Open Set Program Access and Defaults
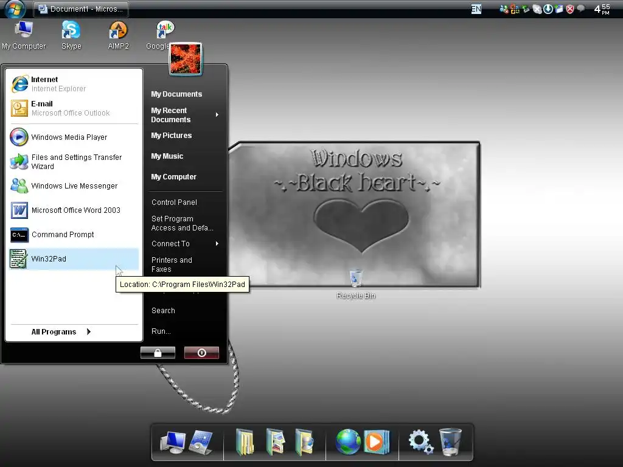 coord(182,223)
